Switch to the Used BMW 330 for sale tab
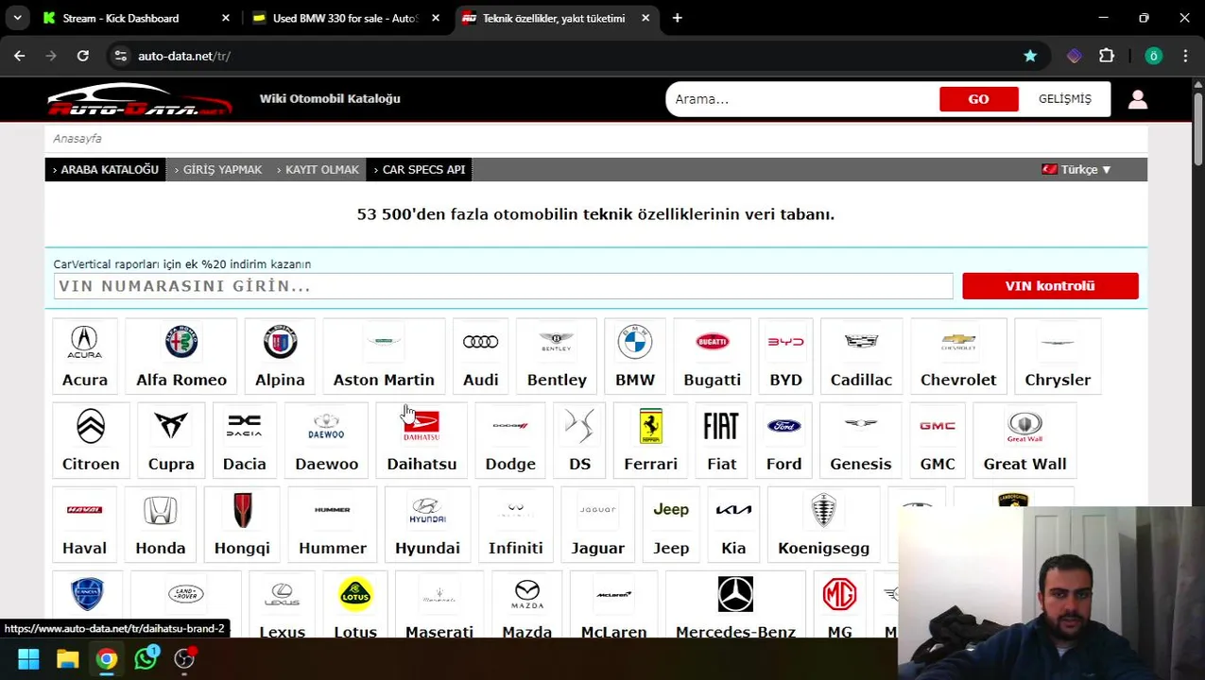 [x=347, y=18]
